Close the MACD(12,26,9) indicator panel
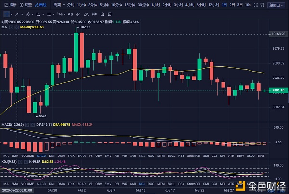Viewport: 289px width, 194px height. [x=32, y=125]
